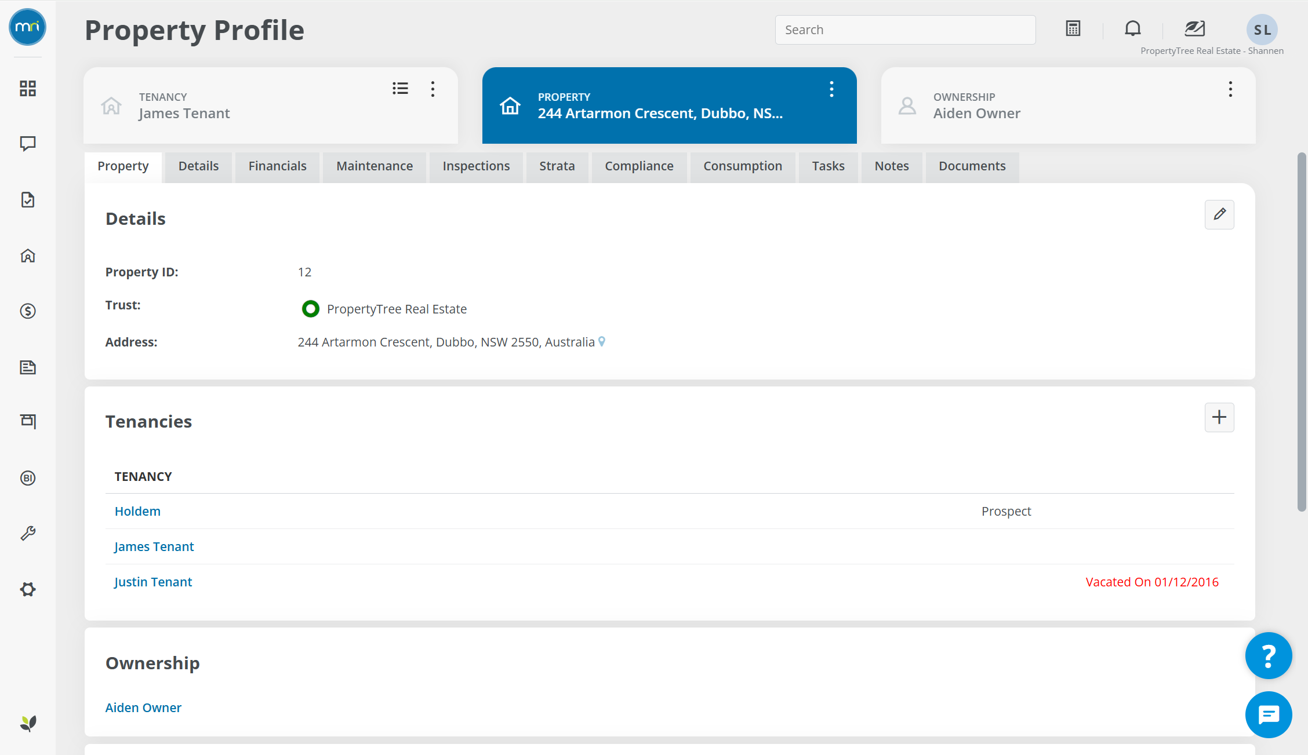Image resolution: width=1308 pixels, height=755 pixels.
Task: Switch to the Documents tab
Action: (972, 166)
